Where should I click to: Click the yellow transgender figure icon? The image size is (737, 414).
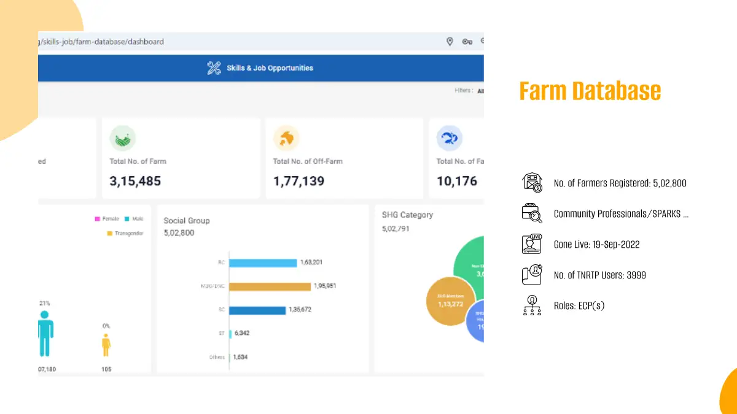[x=106, y=345]
